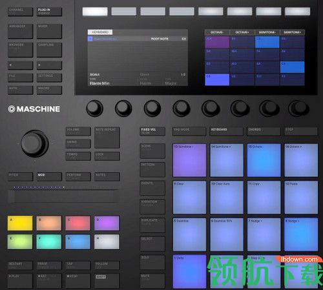The image size is (323, 290).
Task: Click the TEMPO button
Action: coord(78,156)
